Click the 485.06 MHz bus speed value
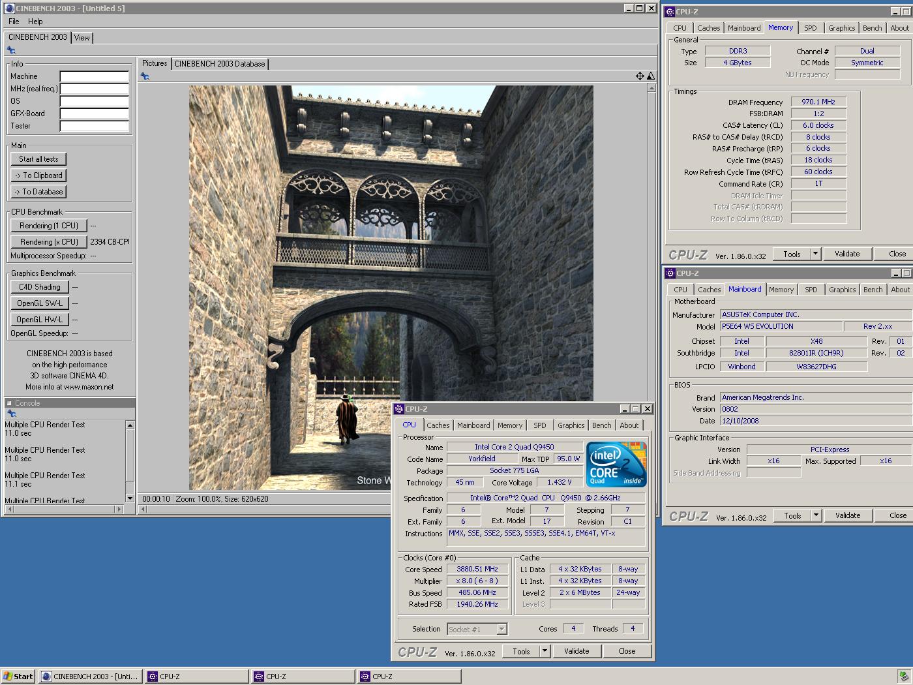Image resolution: width=913 pixels, height=685 pixels. tap(477, 592)
